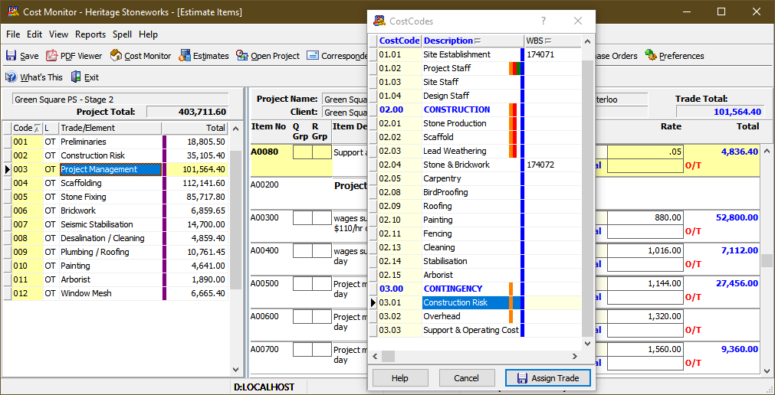Open Preferences from the toolbar
Viewport: 775px width, 395px height.
tap(674, 56)
